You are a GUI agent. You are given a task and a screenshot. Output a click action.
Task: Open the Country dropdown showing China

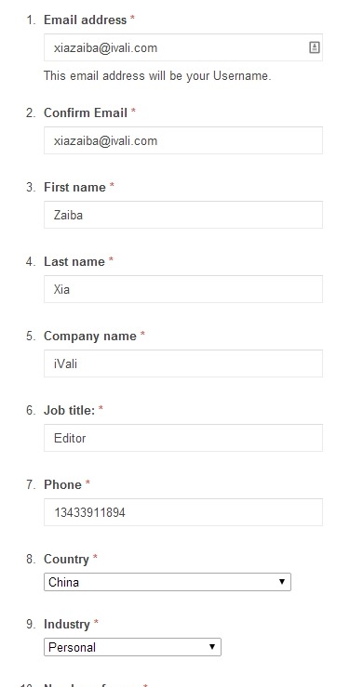[168, 582]
